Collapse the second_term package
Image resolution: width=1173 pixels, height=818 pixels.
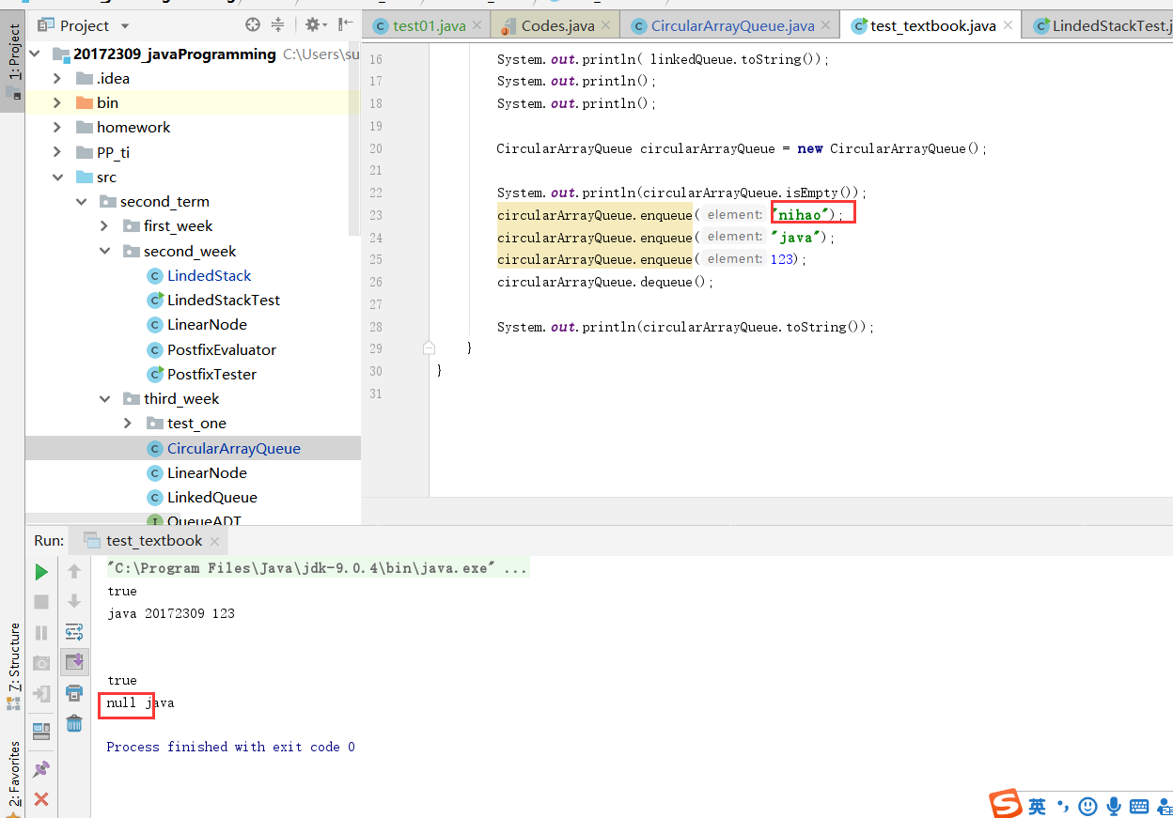(82, 201)
